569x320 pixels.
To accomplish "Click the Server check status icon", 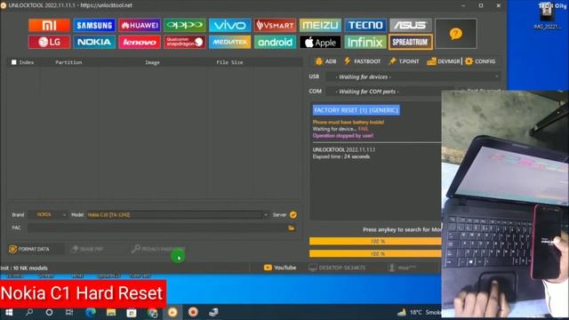I will (x=293, y=215).
